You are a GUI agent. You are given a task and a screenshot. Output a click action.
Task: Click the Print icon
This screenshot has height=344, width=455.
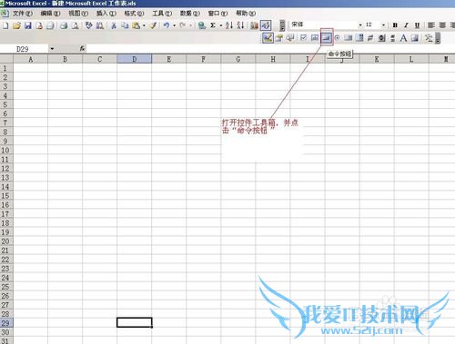coord(64,25)
